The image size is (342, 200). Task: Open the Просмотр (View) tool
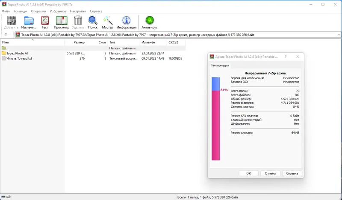pos(62,20)
